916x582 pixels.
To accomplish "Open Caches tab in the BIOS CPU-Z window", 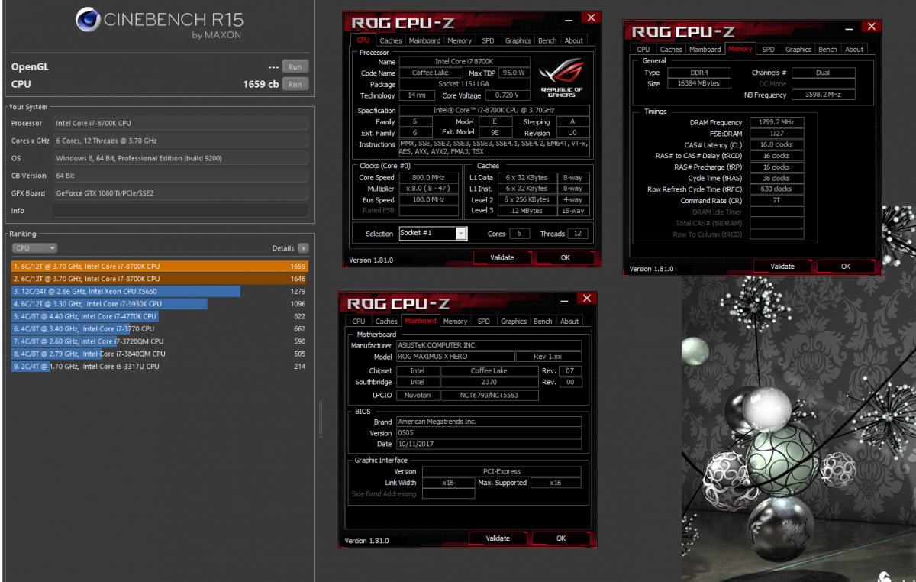I will 386,322.
